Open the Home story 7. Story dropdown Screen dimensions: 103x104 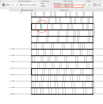pos(59,6)
